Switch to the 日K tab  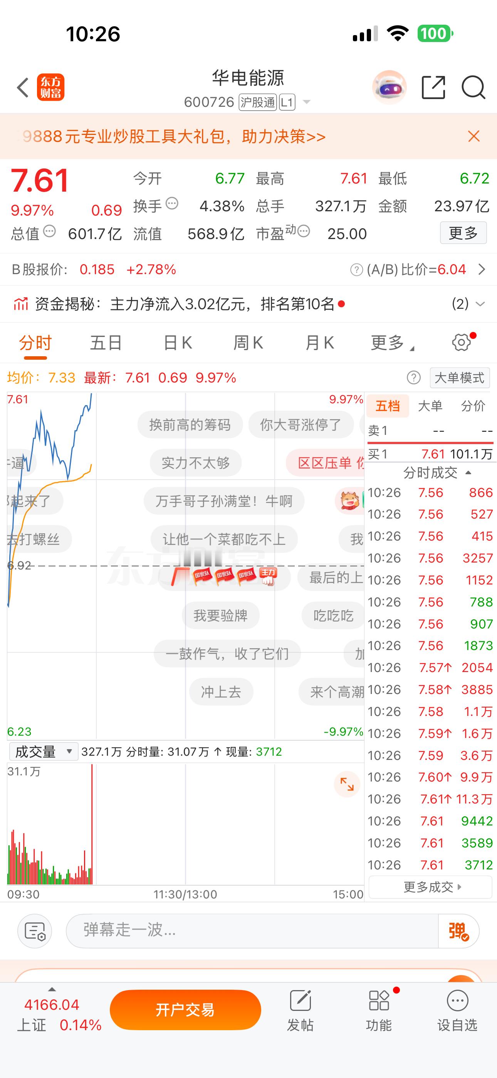[177, 343]
